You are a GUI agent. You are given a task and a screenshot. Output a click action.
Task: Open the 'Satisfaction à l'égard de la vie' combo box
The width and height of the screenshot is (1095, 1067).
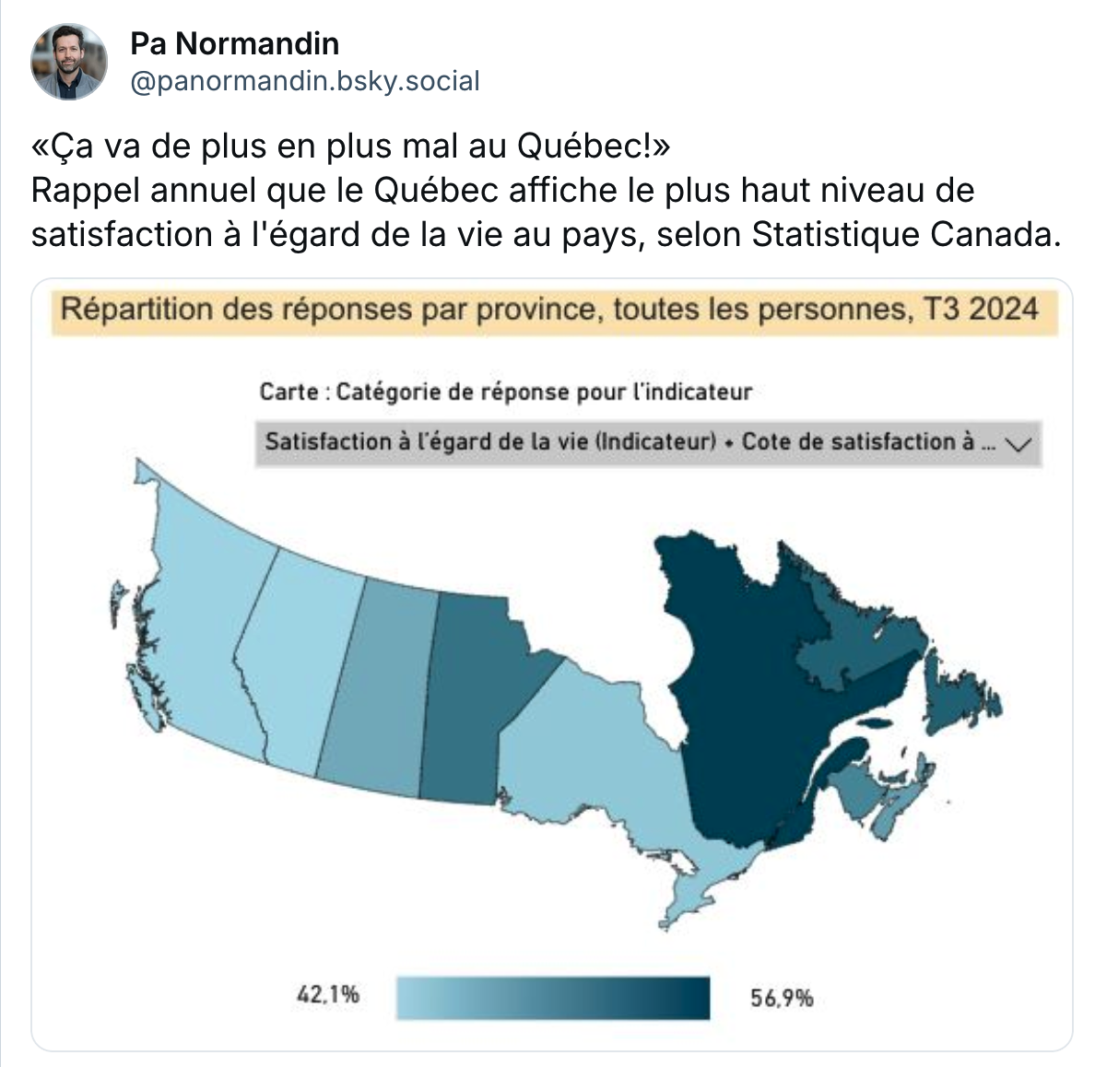coord(649,442)
